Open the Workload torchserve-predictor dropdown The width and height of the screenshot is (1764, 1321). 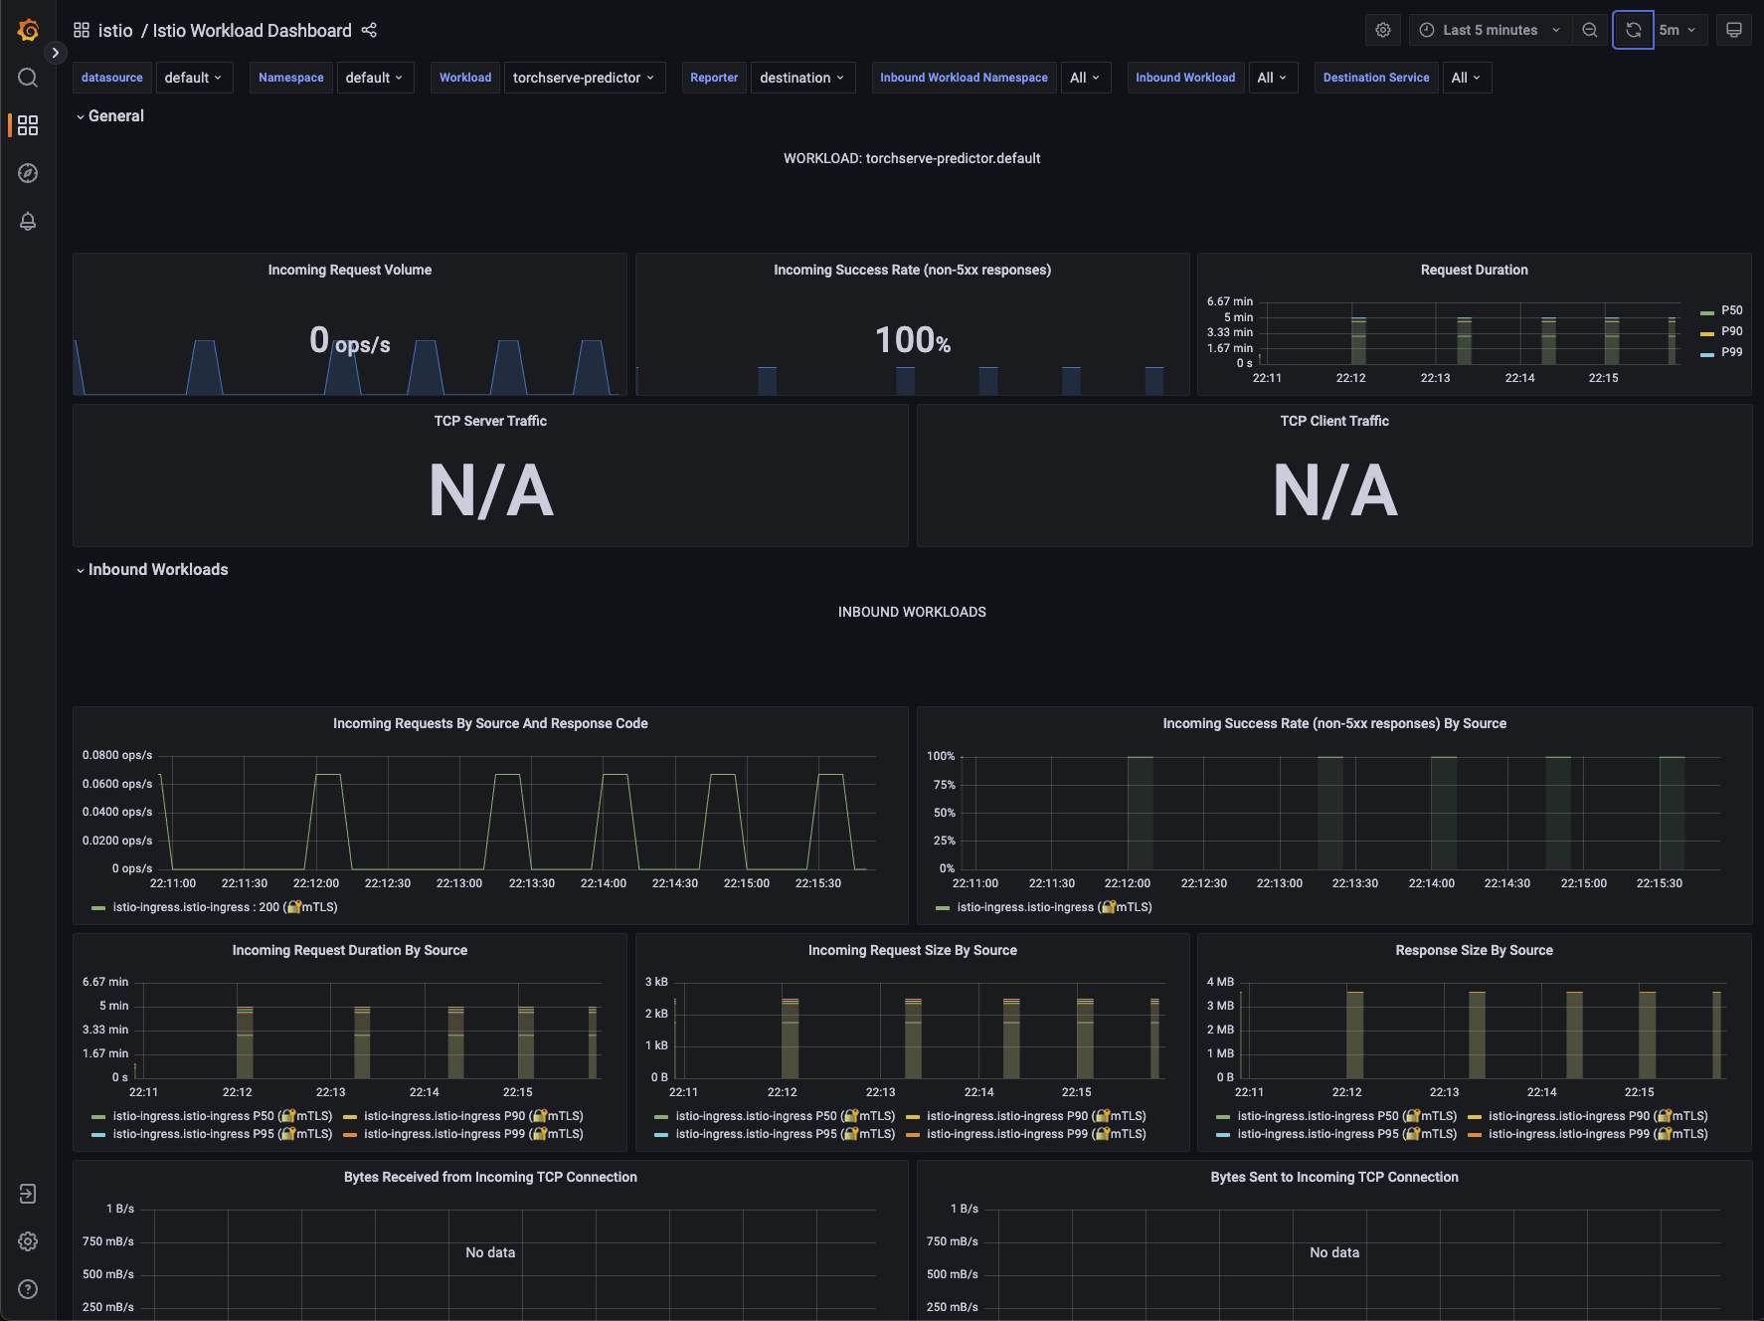coord(584,78)
